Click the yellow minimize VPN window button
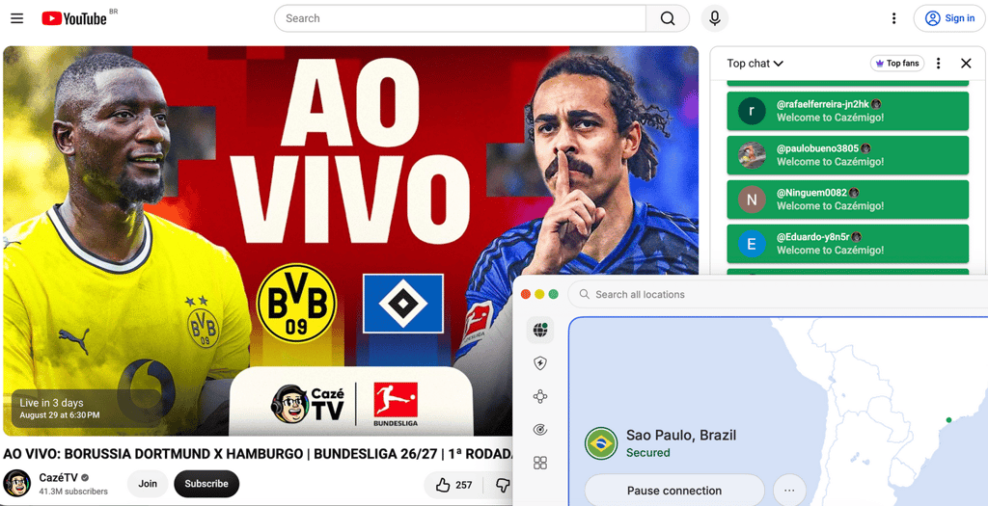 [539, 294]
